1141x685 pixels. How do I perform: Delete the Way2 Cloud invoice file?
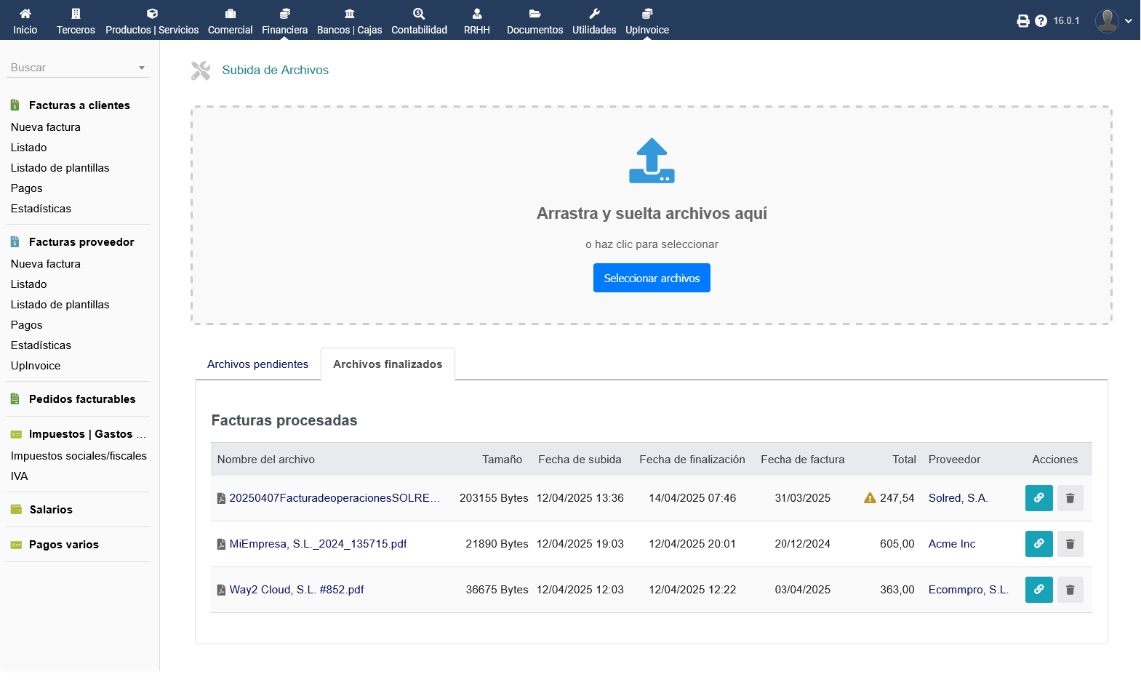coord(1070,590)
